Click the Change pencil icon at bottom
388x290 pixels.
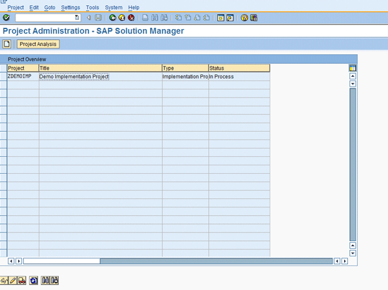(13, 280)
